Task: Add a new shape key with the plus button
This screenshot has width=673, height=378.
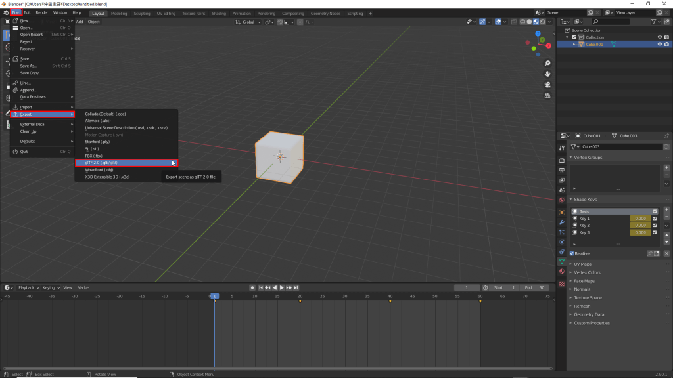Action: click(666, 209)
